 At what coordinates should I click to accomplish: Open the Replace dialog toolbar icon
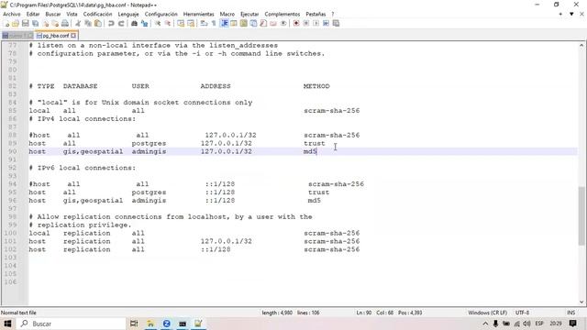click(x=144, y=24)
